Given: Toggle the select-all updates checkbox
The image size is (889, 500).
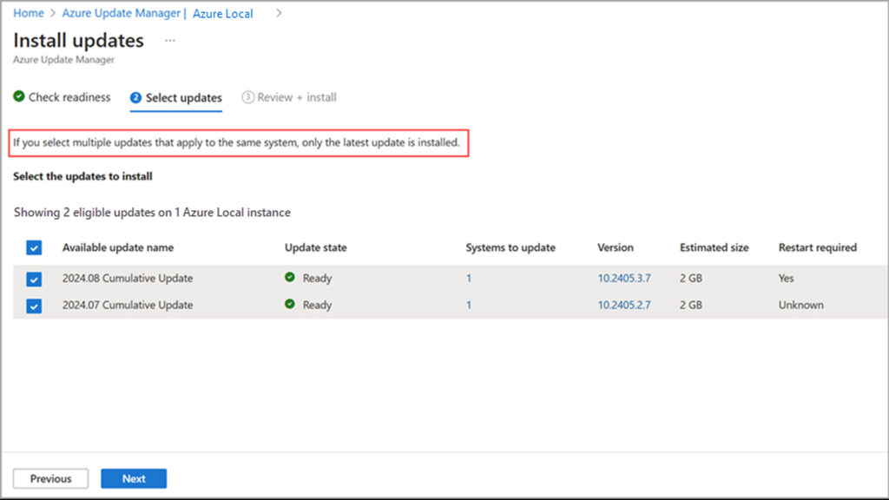Looking at the screenshot, I should click(x=34, y=248).
